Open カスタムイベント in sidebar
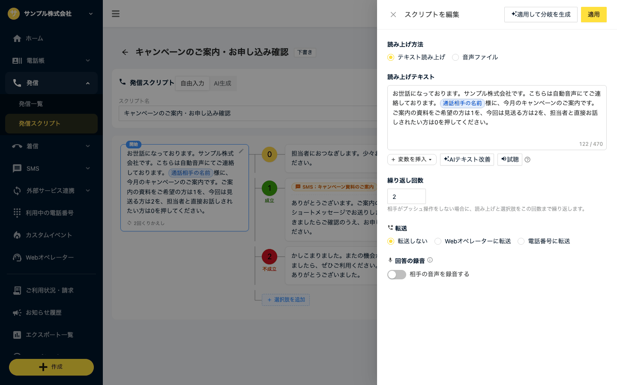Screen dimensions: 617x385 point(51,235)
